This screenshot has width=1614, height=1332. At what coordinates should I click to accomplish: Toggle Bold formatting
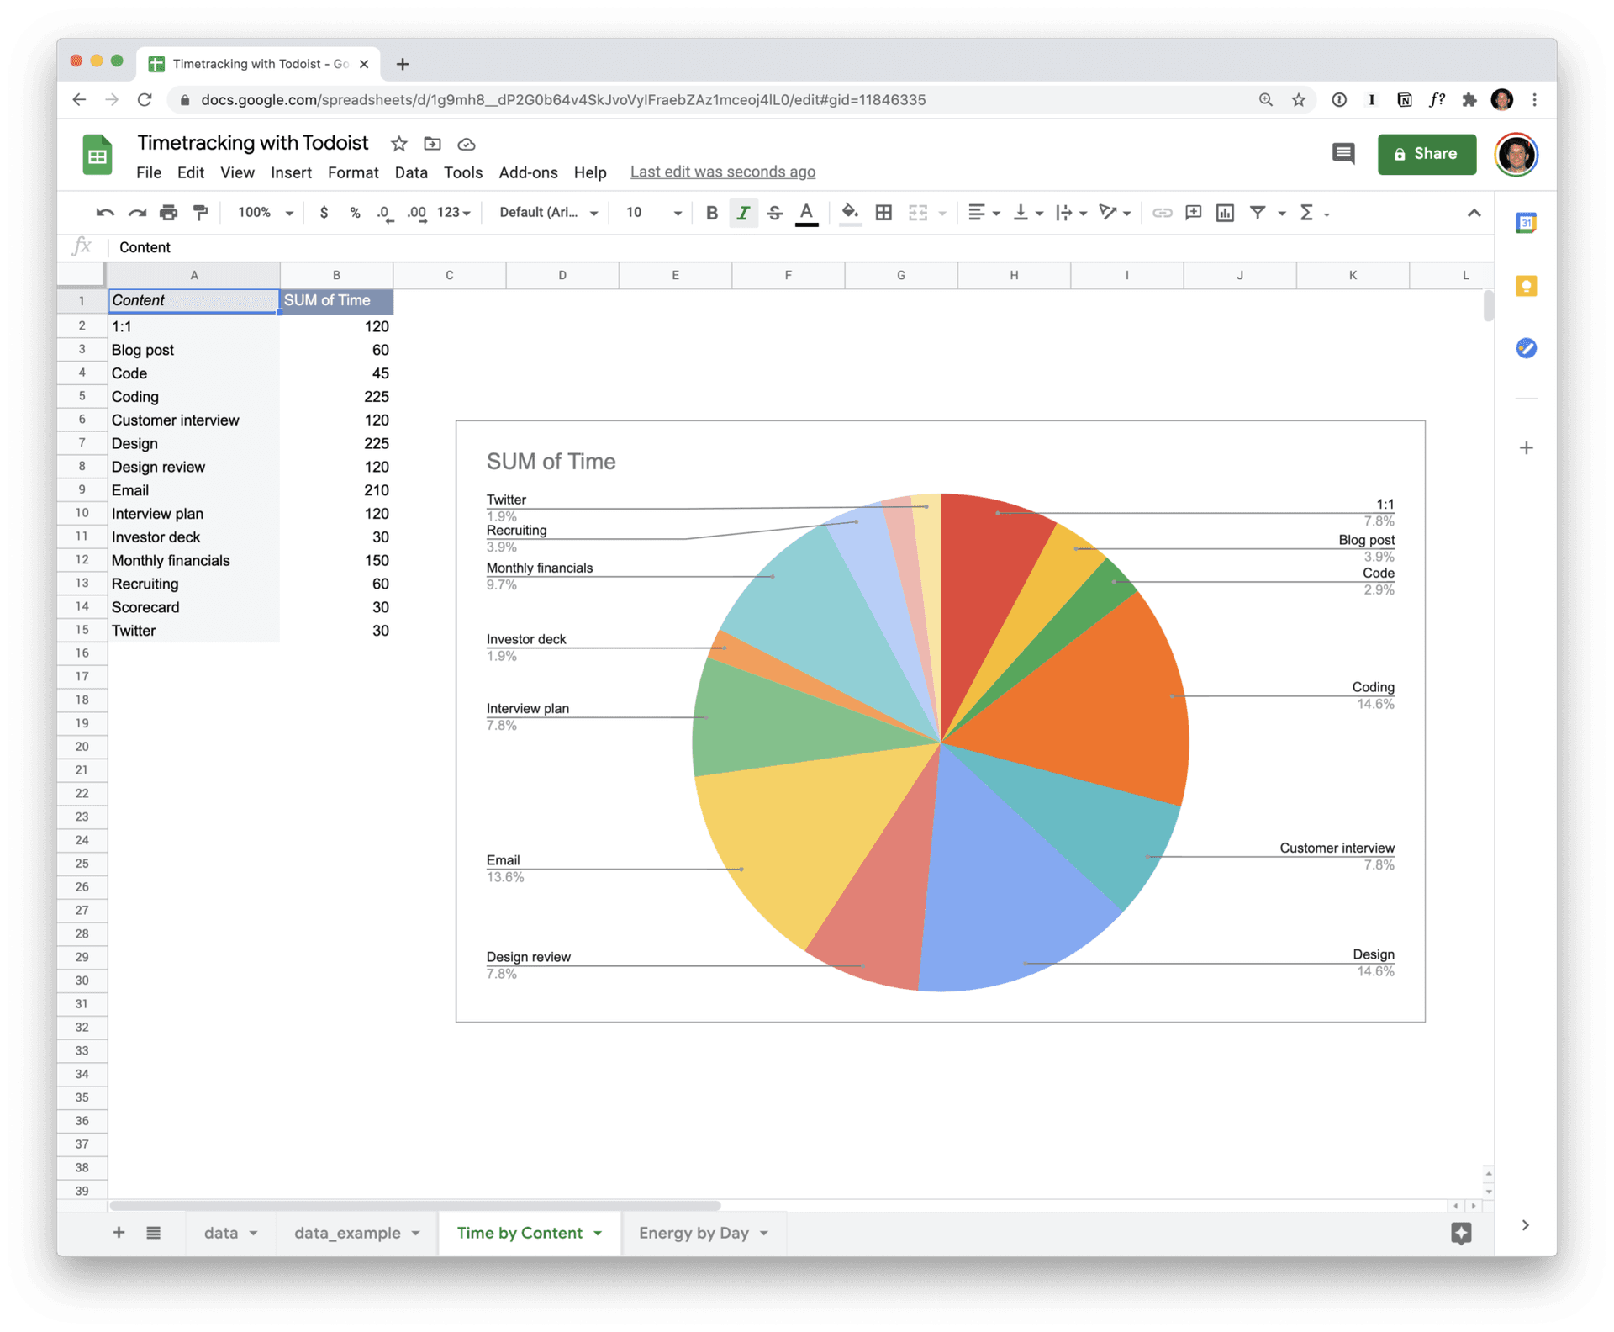(711, 213)
